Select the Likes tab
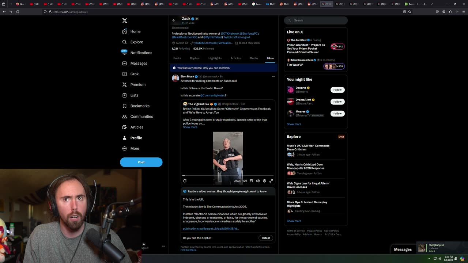This screenshot has width=468, height=263. tap(270, 58)
